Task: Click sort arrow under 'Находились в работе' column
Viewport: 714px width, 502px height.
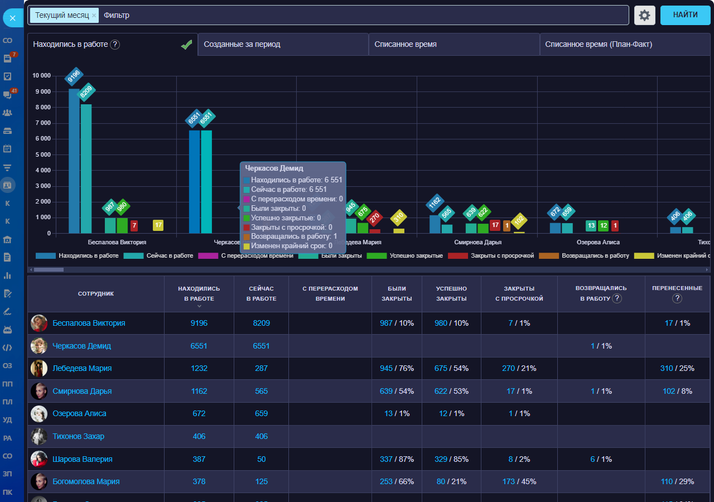Action: (199, 306)
